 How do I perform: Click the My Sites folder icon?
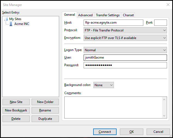click(6, 19)
